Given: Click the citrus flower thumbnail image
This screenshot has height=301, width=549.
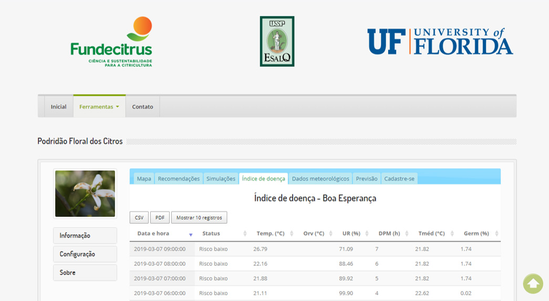Looking at the screenshot, I should click(85, 193).
